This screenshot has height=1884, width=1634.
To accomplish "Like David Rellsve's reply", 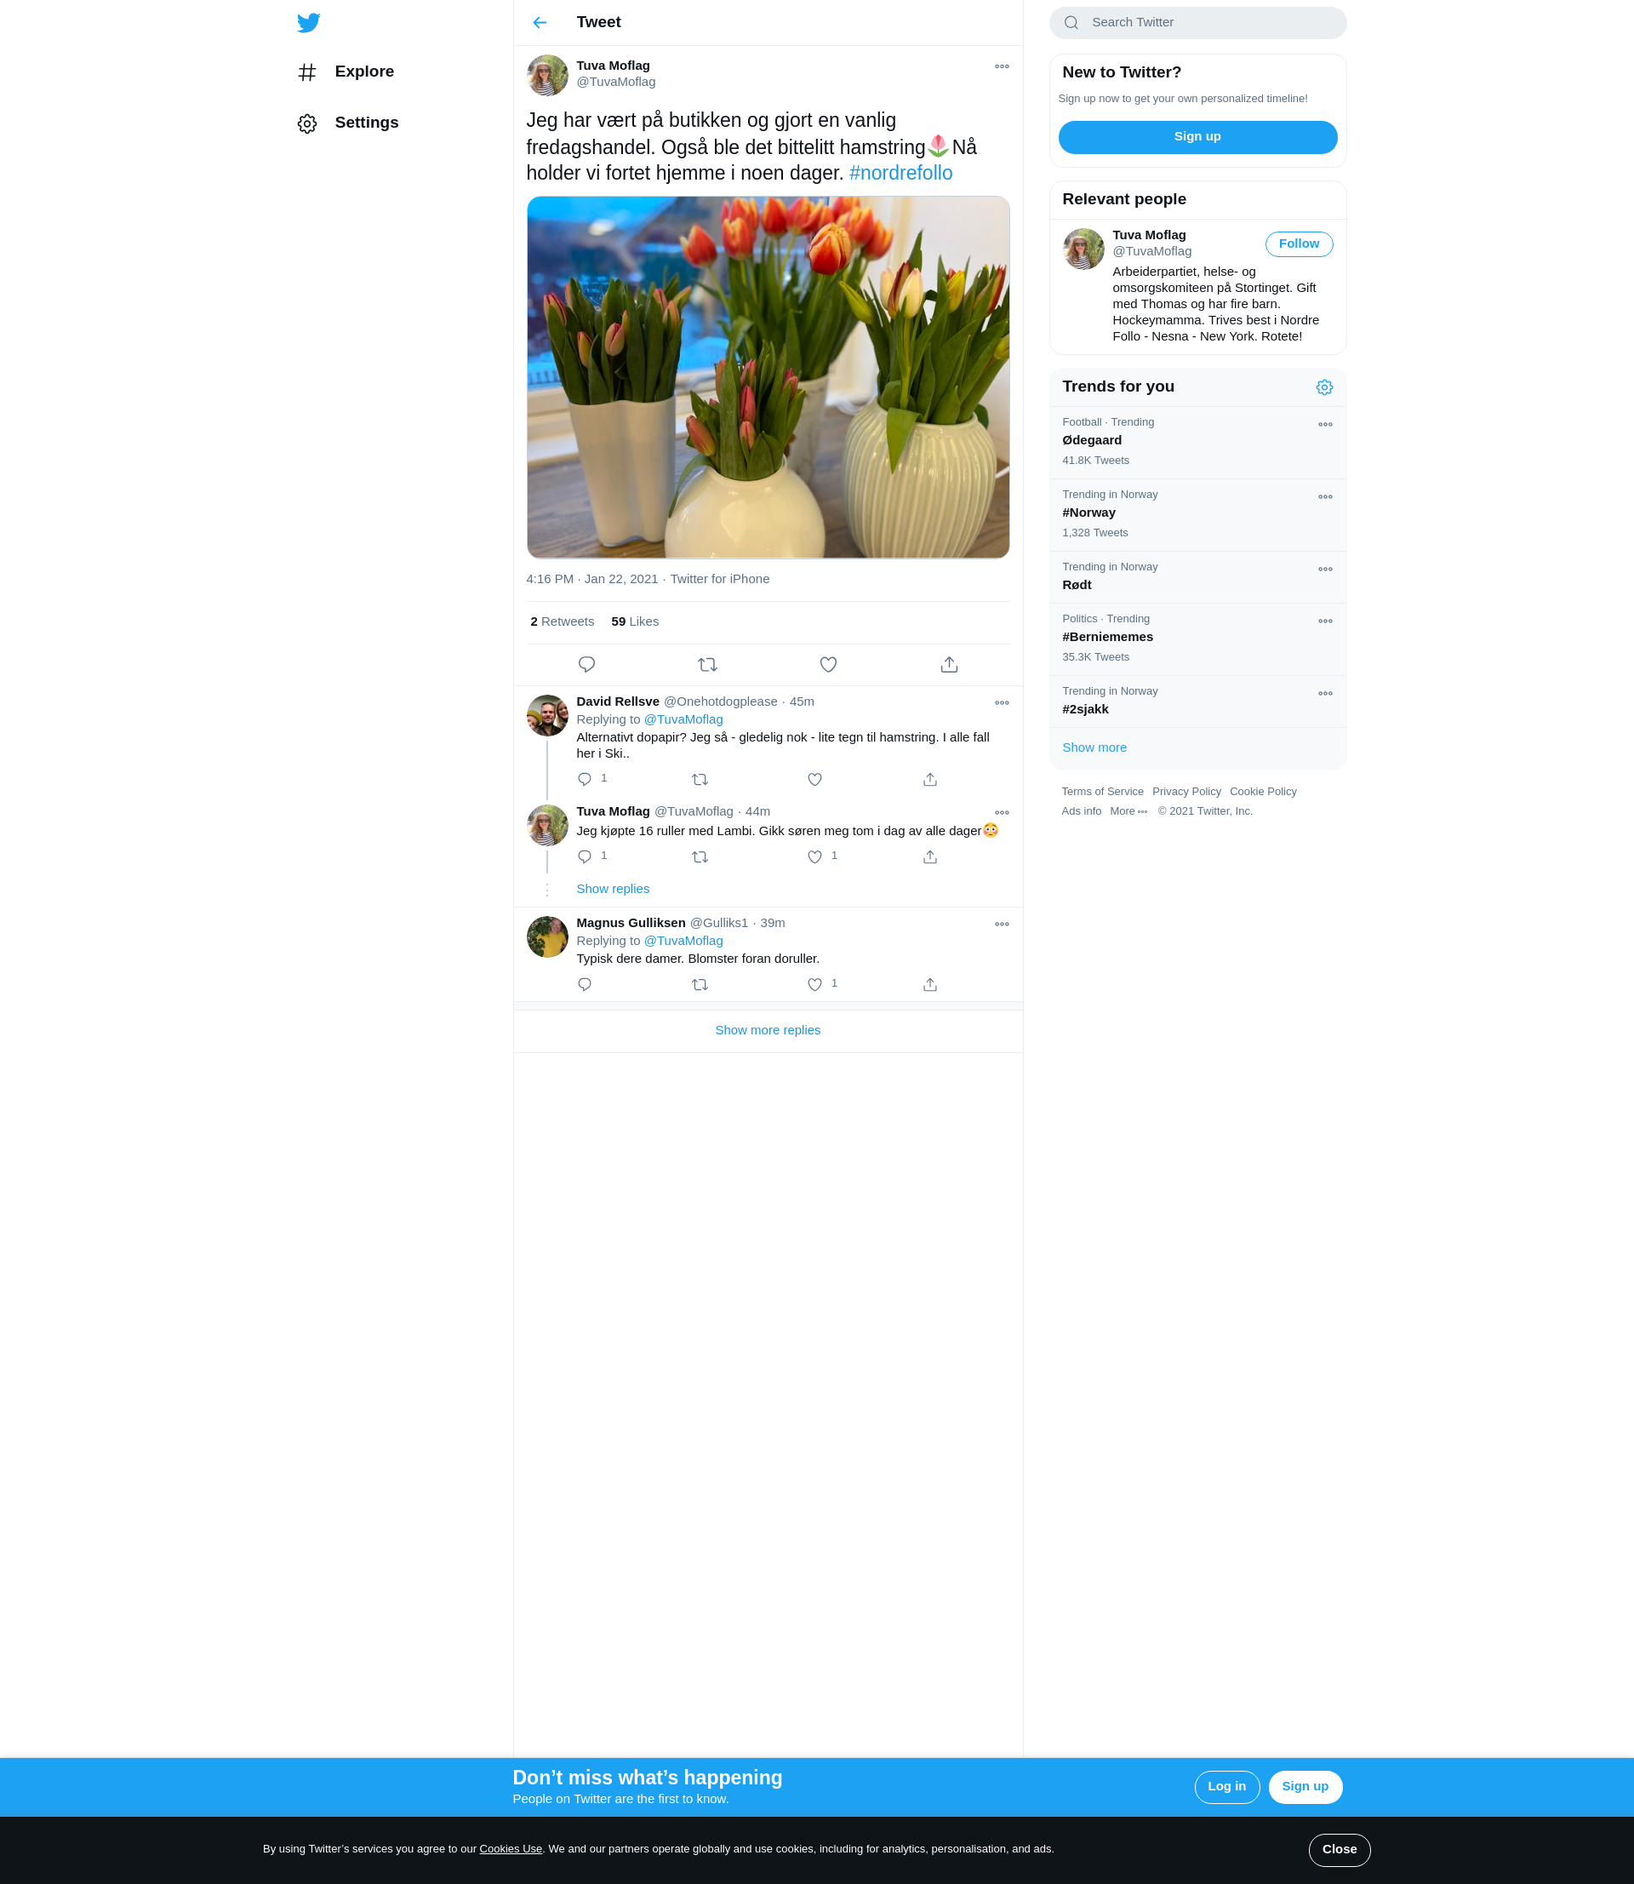I will point(814,780).
